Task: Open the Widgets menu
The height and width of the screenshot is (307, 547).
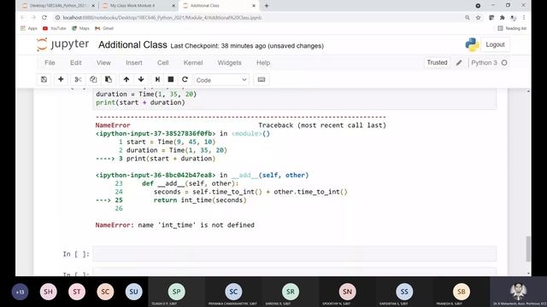Action: (229, 62)
